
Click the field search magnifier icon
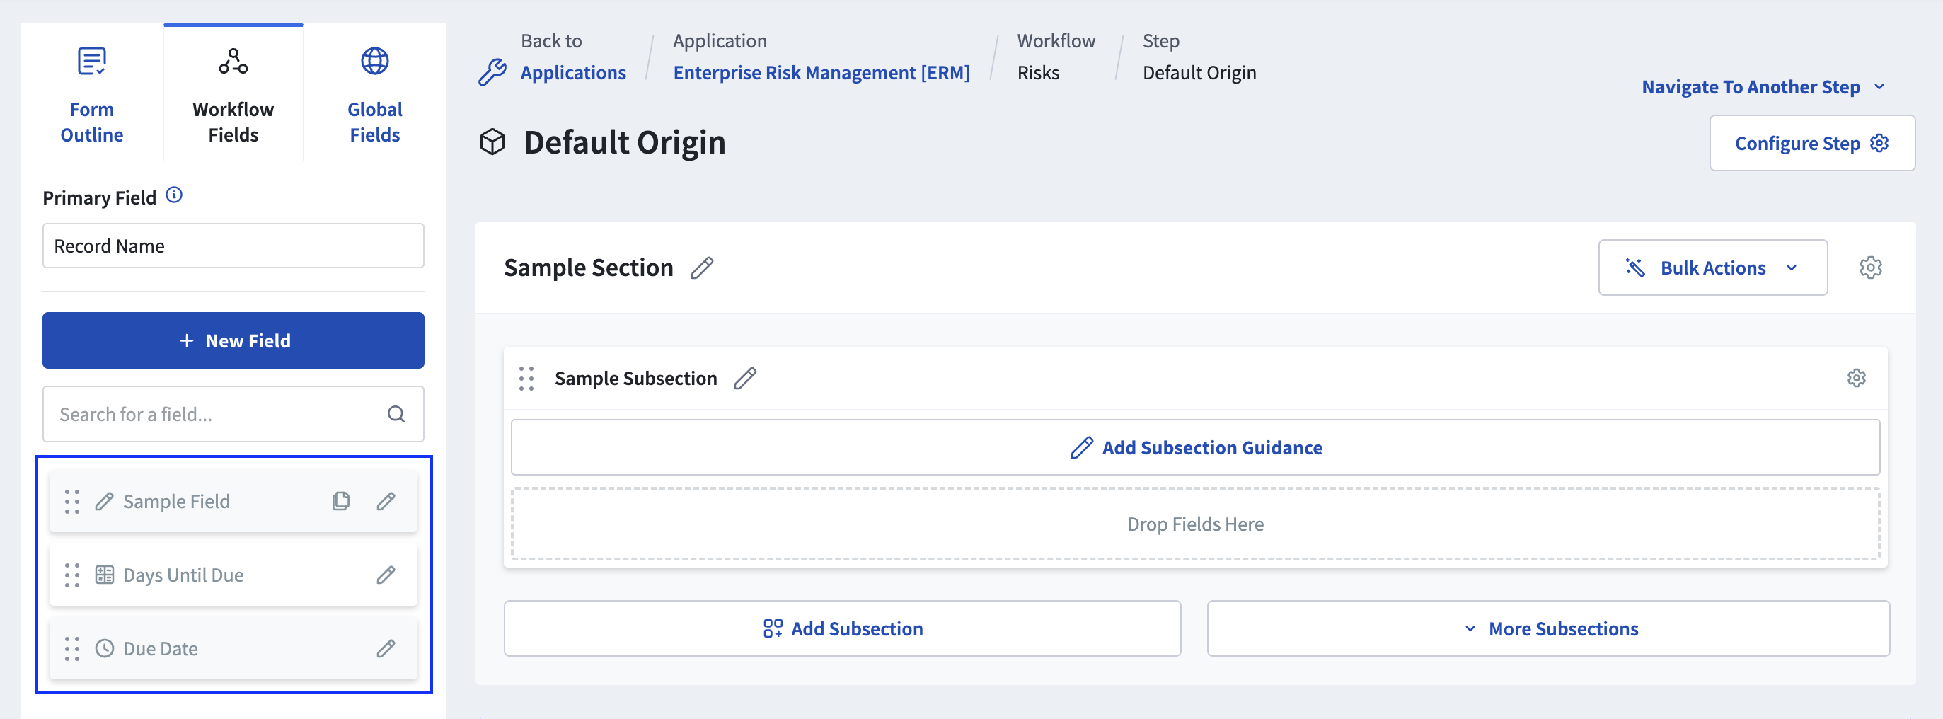[396, 413]
